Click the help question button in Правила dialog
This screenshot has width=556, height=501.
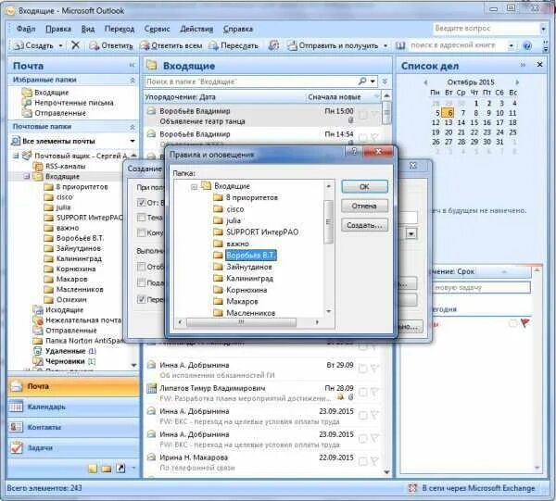pyautogui.click(x=354, y=152)
